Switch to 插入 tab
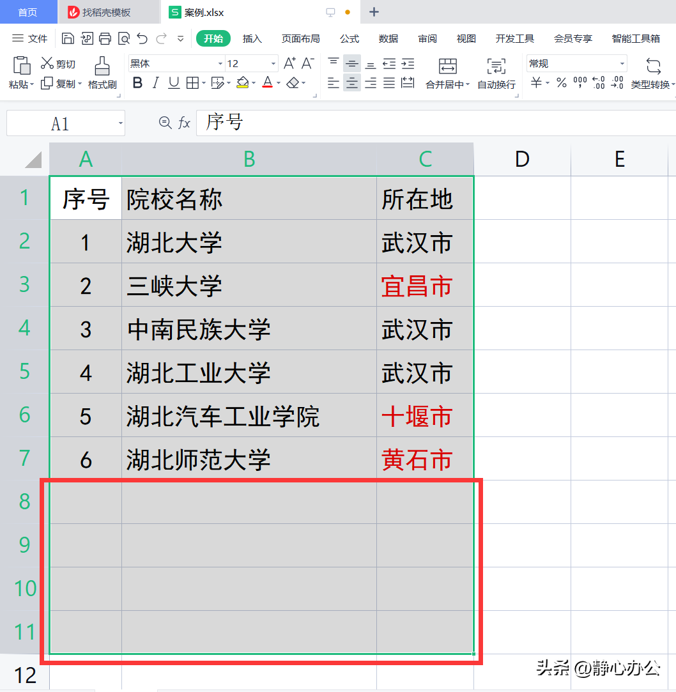Screen dimensions: 676x692 point(252,39)
